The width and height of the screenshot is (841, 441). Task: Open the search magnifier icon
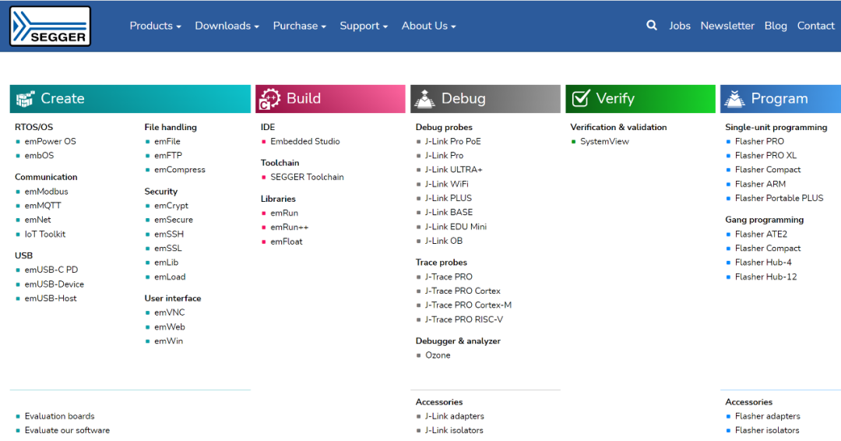(x=652, y=25)
